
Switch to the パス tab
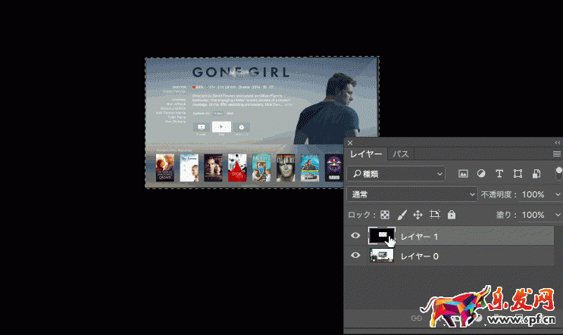[401, 154]
